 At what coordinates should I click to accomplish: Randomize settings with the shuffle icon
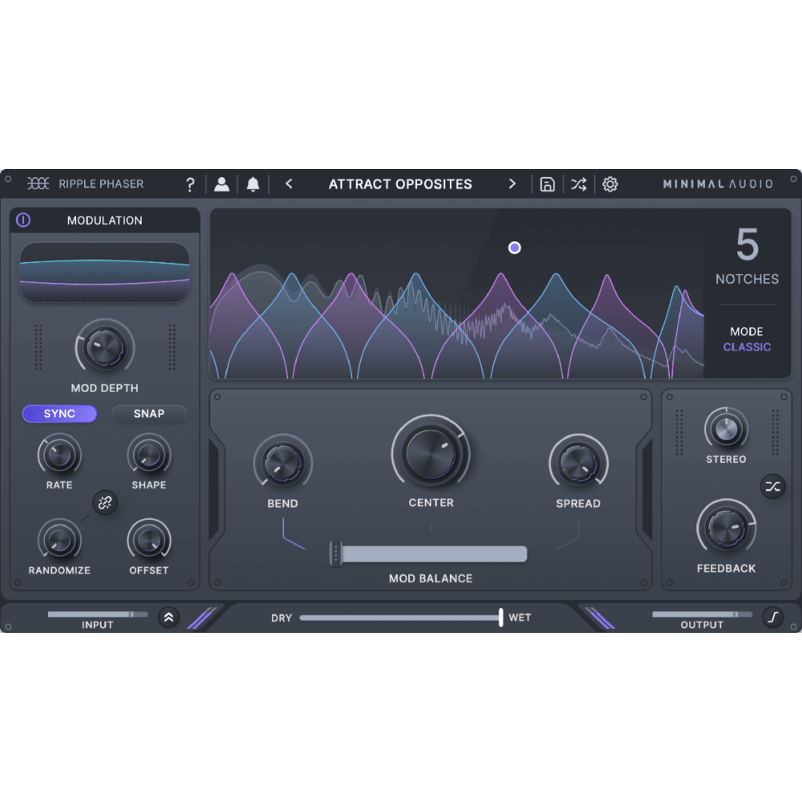click(578, 184)
